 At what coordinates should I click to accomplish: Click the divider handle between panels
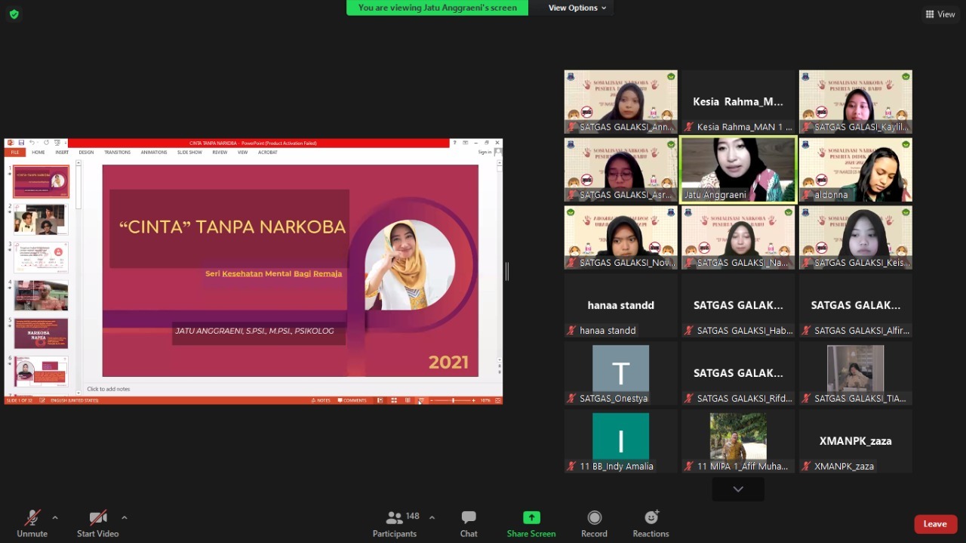pos(506,271)
